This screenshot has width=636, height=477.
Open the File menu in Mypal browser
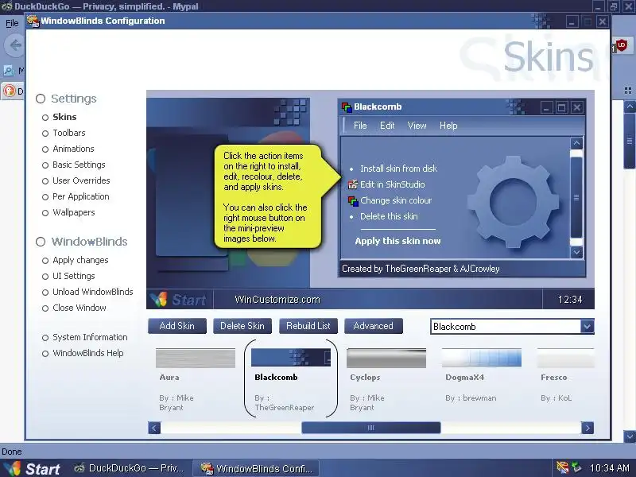(x=12, y=23)
